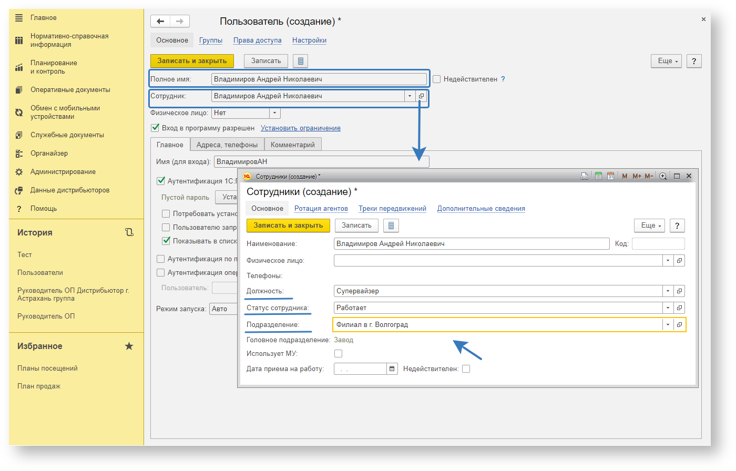Open Нормативно-справочная информация section
The width and height of the screenshot is (736, 471).
[69, 40]
